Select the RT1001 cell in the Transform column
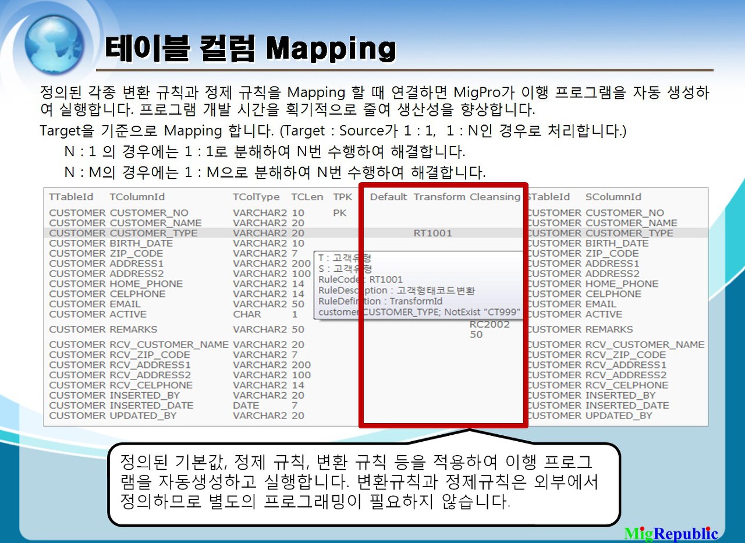The image size is (745, 543). [x=432, y=233]
